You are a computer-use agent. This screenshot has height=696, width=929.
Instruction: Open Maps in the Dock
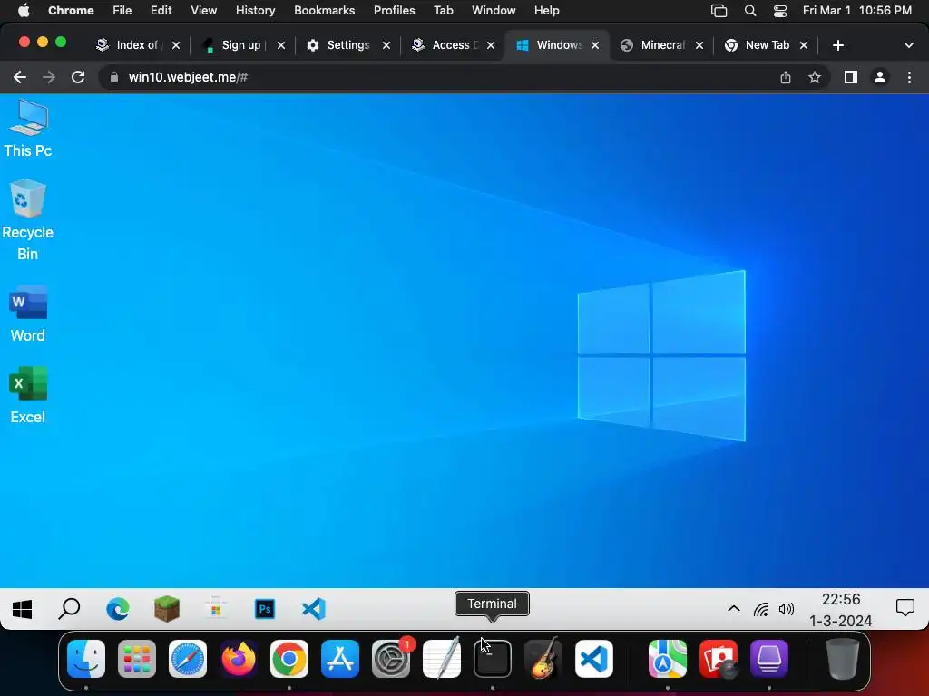pos(668,659)
